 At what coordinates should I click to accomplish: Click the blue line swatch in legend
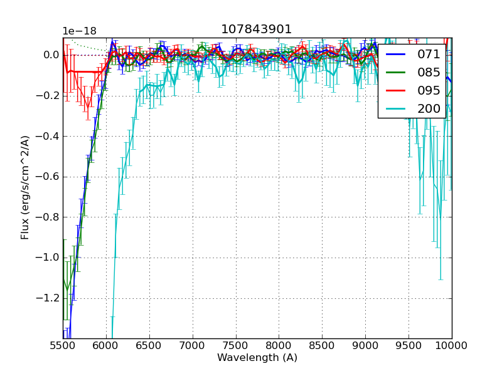(x=397, y=55)
